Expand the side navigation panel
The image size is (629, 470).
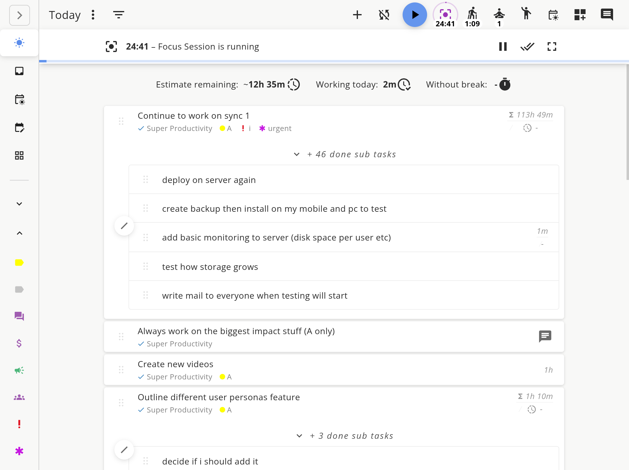[20, 15]
